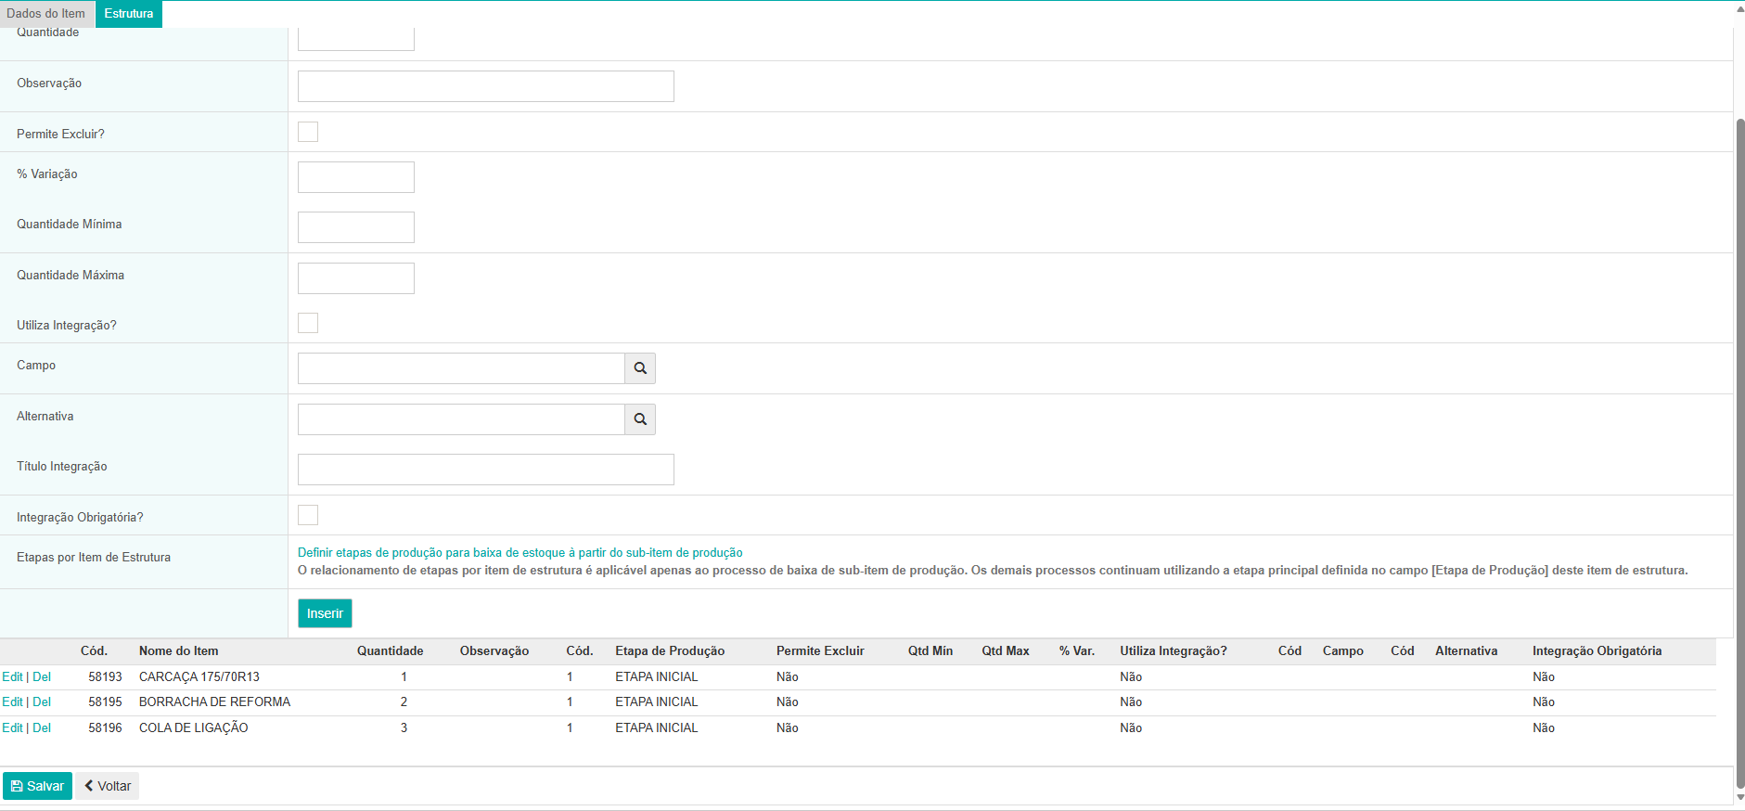Image resolution: width=1745 pixels, height=811 pixels.
Task: Switch to the Dados do Item tab
Action: coord(46,14)
